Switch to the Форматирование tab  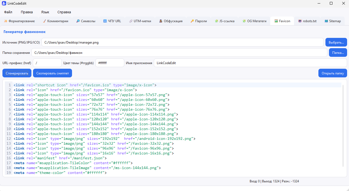pos(19,21)
